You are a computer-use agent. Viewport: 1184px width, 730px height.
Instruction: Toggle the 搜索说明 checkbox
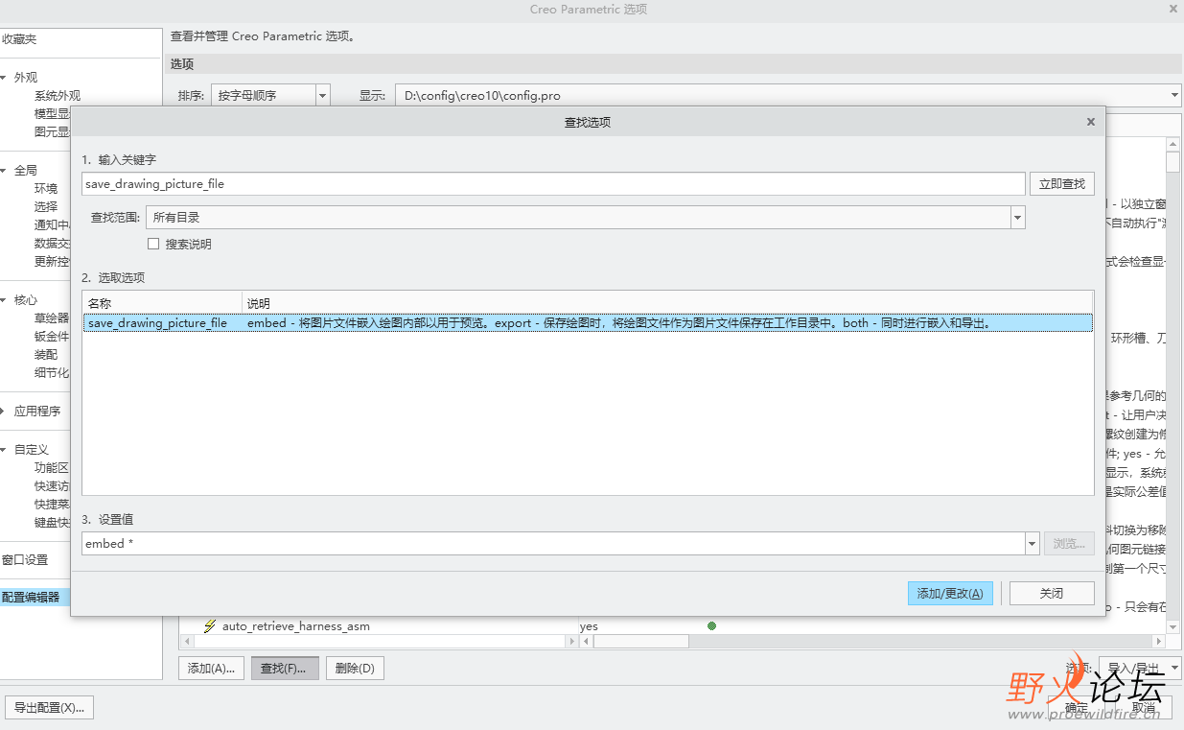[153, 244]
